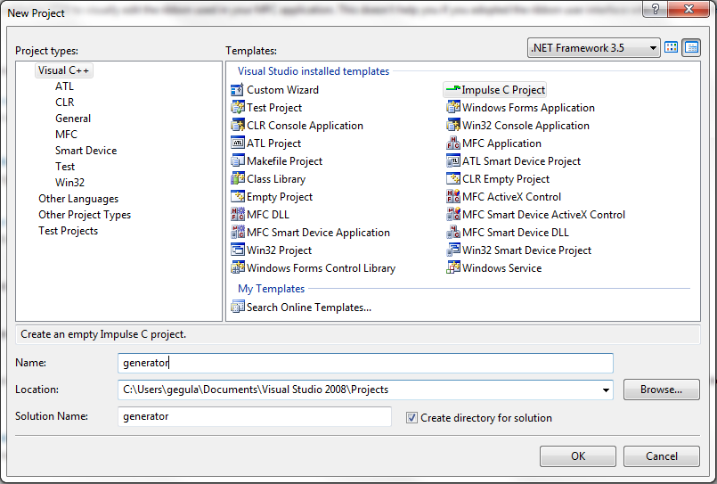Screen dimensions: 717x484
Task: Select Other Project Types node
Action: (85, 215)
